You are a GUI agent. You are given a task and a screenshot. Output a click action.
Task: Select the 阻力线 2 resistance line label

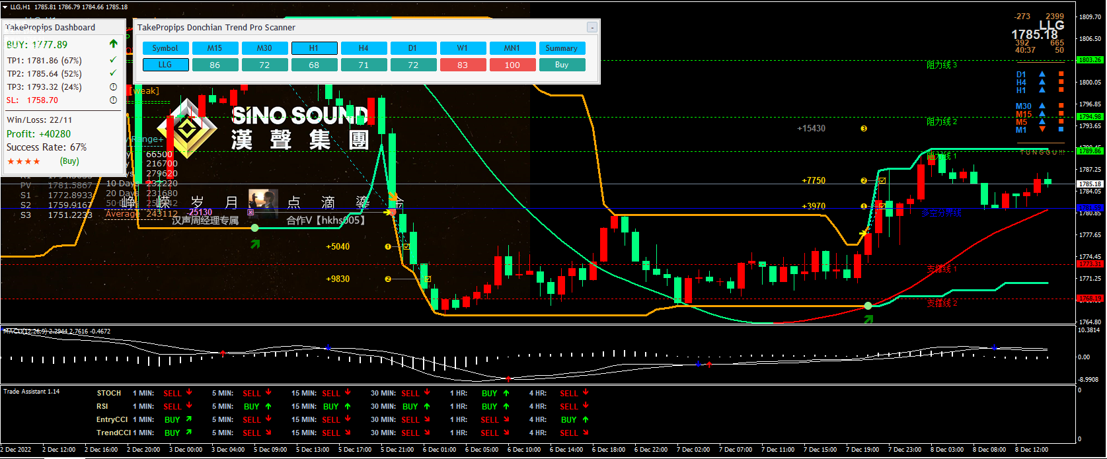942,122
